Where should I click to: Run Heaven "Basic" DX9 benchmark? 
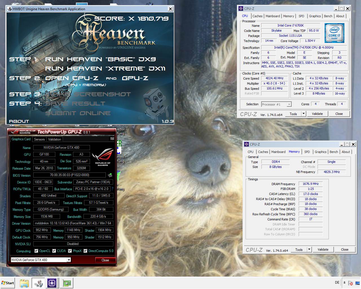click(100, 59)
